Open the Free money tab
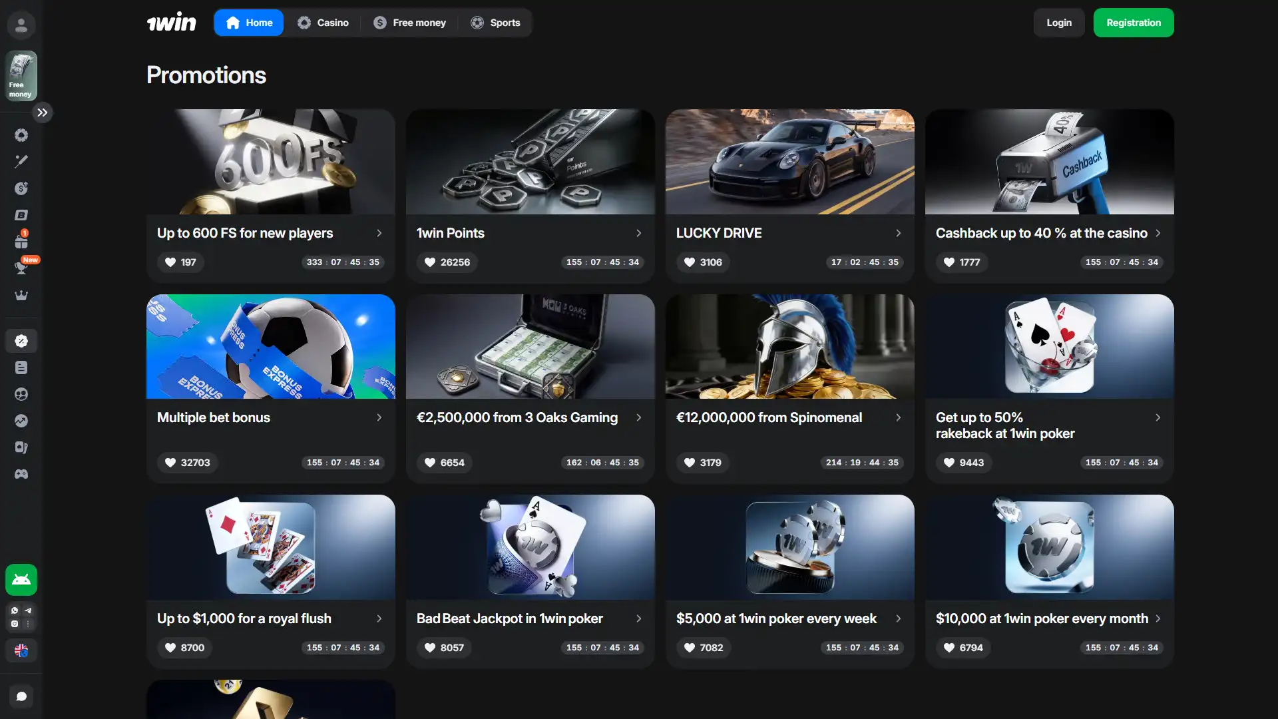 [409, 23]
